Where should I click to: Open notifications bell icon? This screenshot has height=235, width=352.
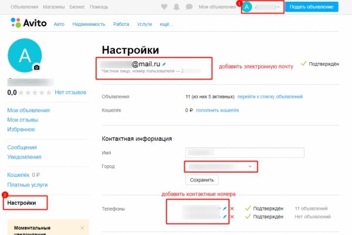tap(175, 7)
